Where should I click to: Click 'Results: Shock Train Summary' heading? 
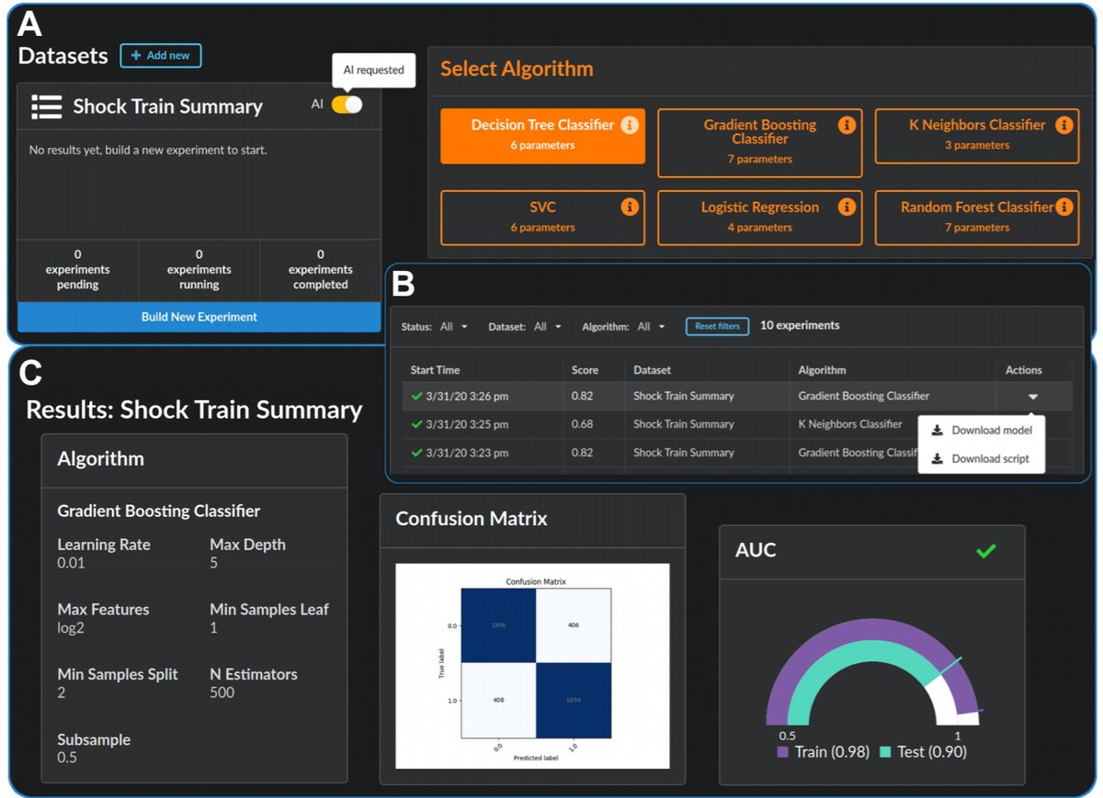tap(194, 410)
